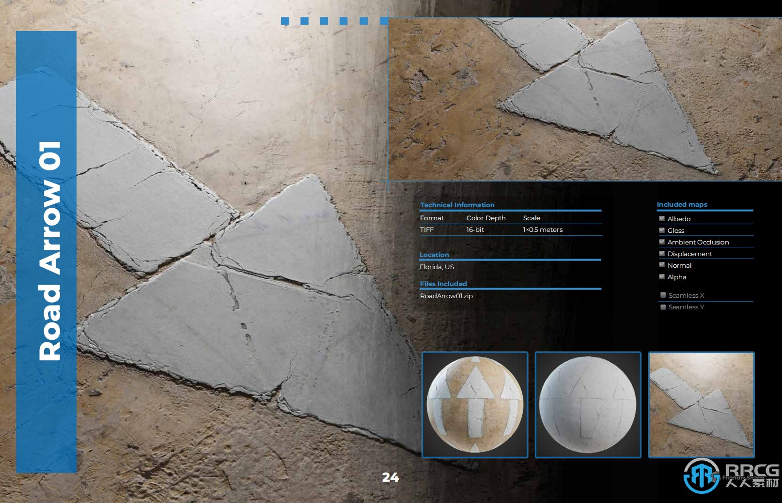Image resolution: width=782 pixels, height=503 pixels.
Task: Click the 16-bit color depth value
Action: 475,230
